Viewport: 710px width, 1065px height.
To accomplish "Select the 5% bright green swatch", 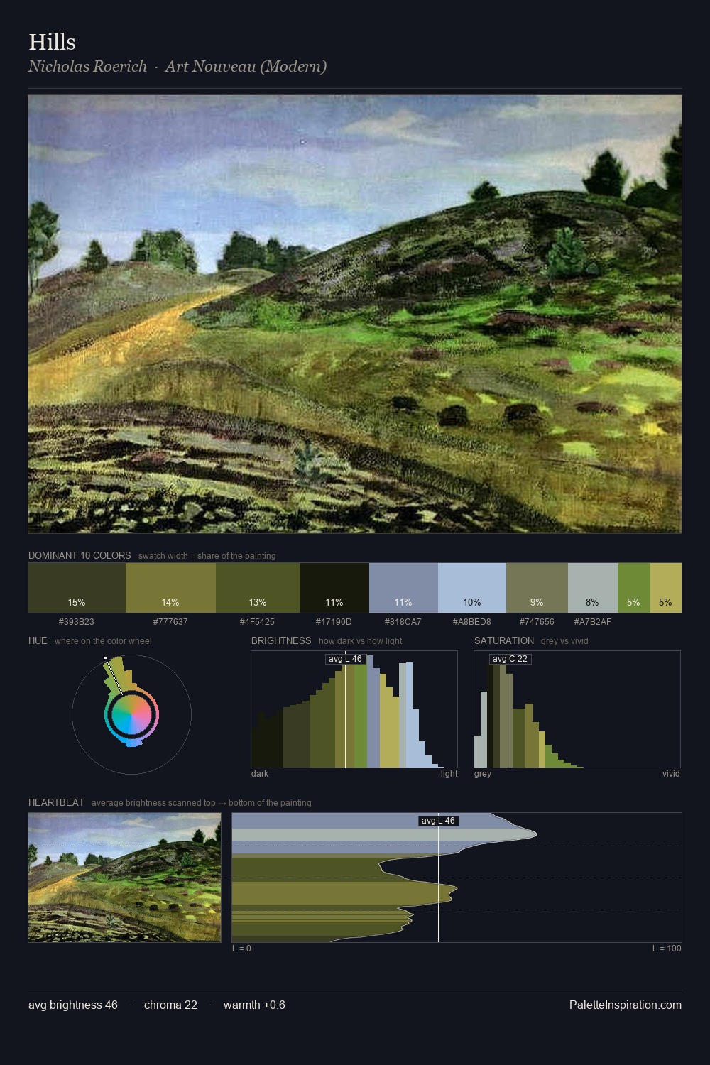I will tap(634, 588).
